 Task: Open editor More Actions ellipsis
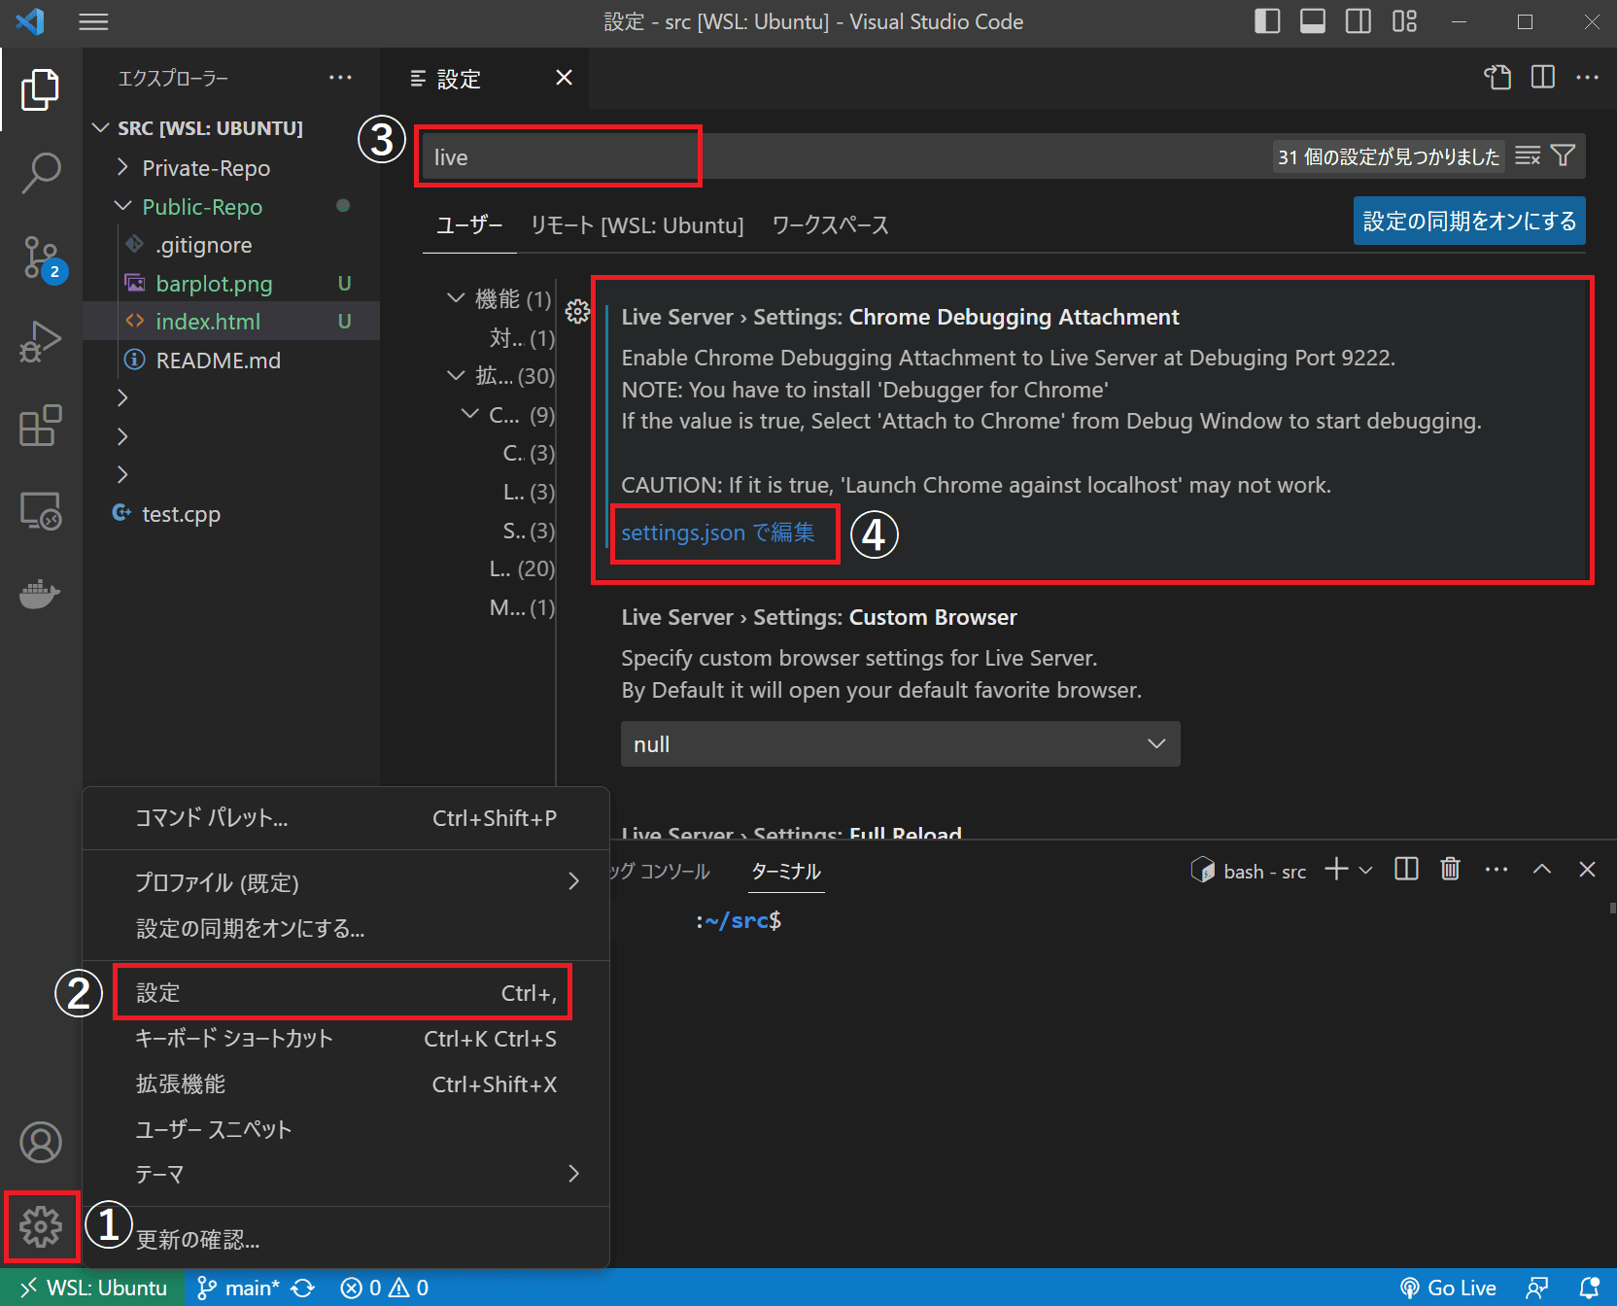[1587, 77]
